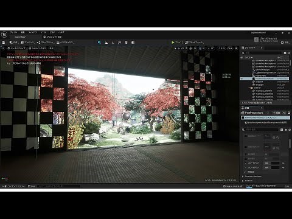Open surface snapping options icon
Viewport: 292px width, 219px height.
coord(195,49)
